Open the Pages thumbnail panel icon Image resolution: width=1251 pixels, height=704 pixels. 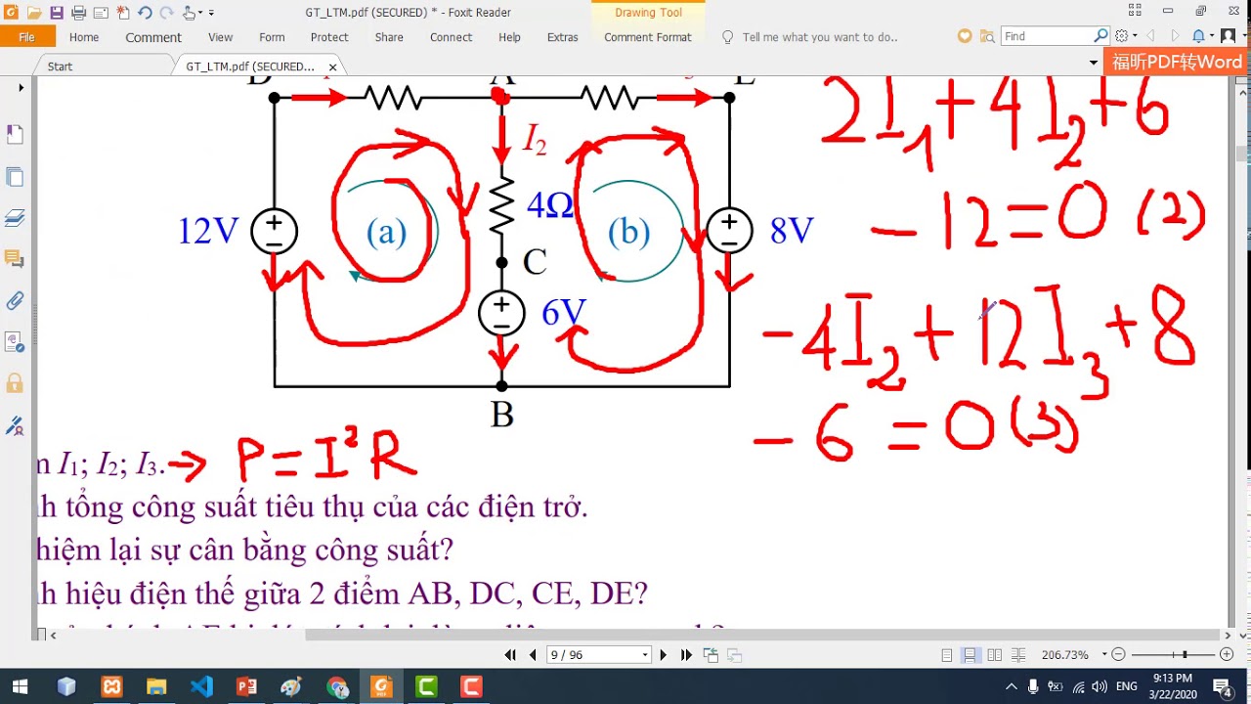(x=15, y=177)
